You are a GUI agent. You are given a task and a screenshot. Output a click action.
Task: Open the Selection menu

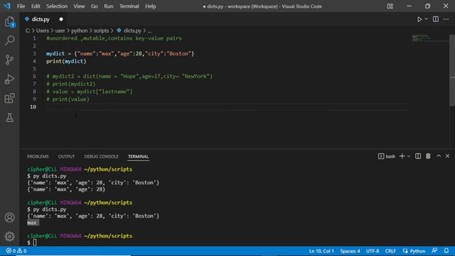(x=57, y=6)
